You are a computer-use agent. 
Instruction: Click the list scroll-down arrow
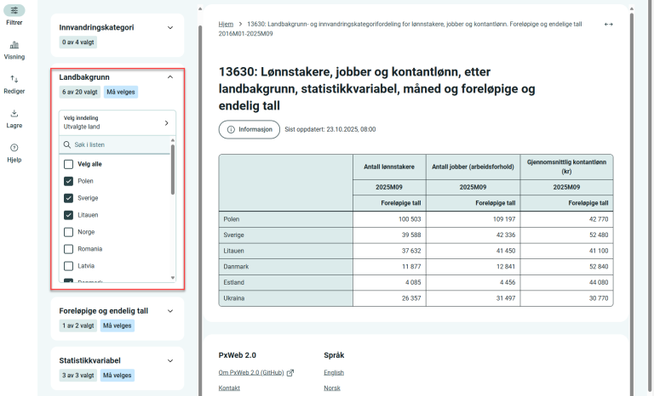(x=173, y=278)
